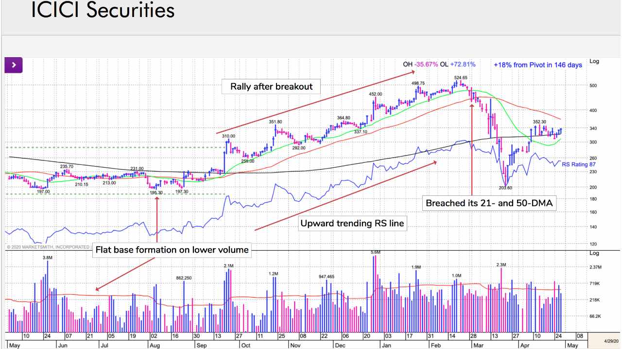Click the 1.9M volume label
622x349 pixels.
[x=416, y=268]
